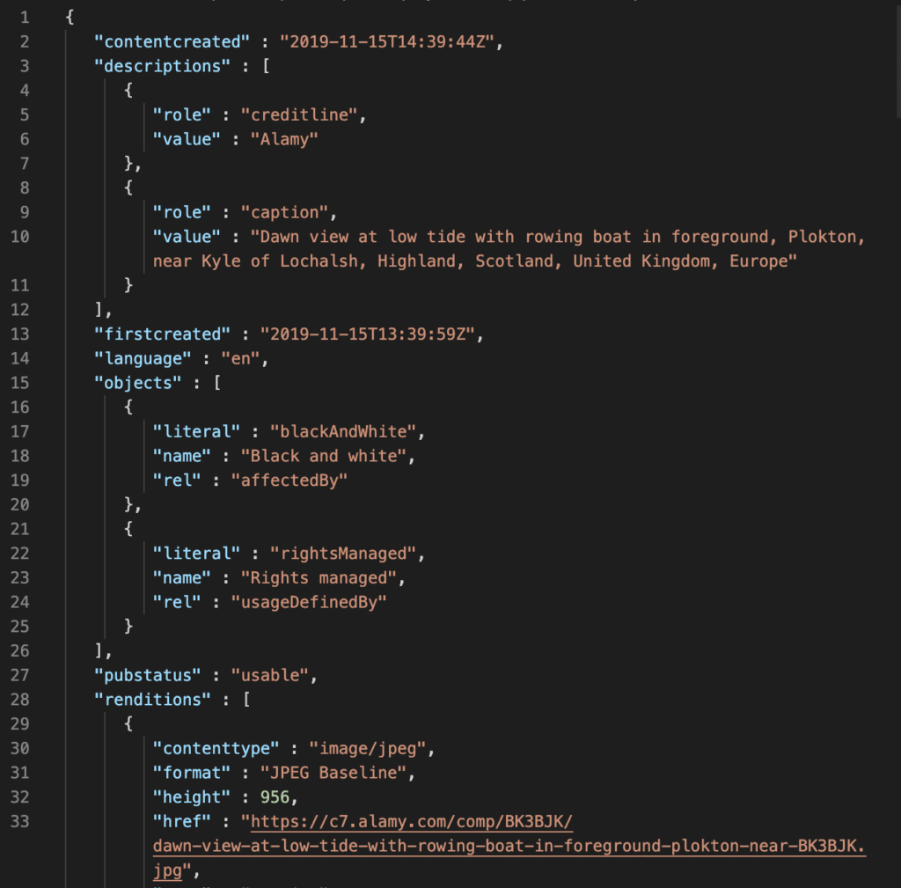Click the "format" key

(191, 773)
